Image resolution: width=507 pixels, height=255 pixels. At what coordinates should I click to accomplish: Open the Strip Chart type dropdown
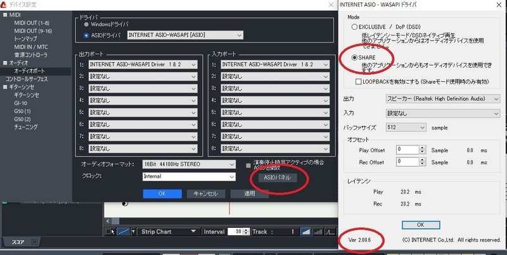point(168,232)
